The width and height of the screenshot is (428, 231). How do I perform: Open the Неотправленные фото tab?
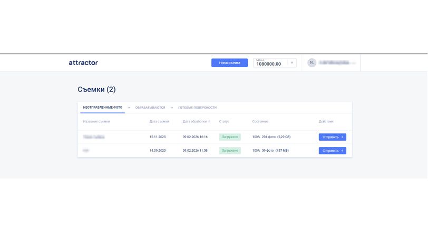(102, 108)
